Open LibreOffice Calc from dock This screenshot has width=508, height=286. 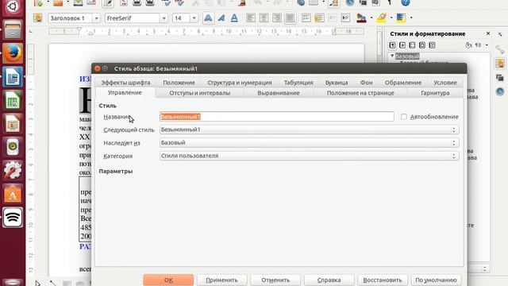click(x=13, y=101)
